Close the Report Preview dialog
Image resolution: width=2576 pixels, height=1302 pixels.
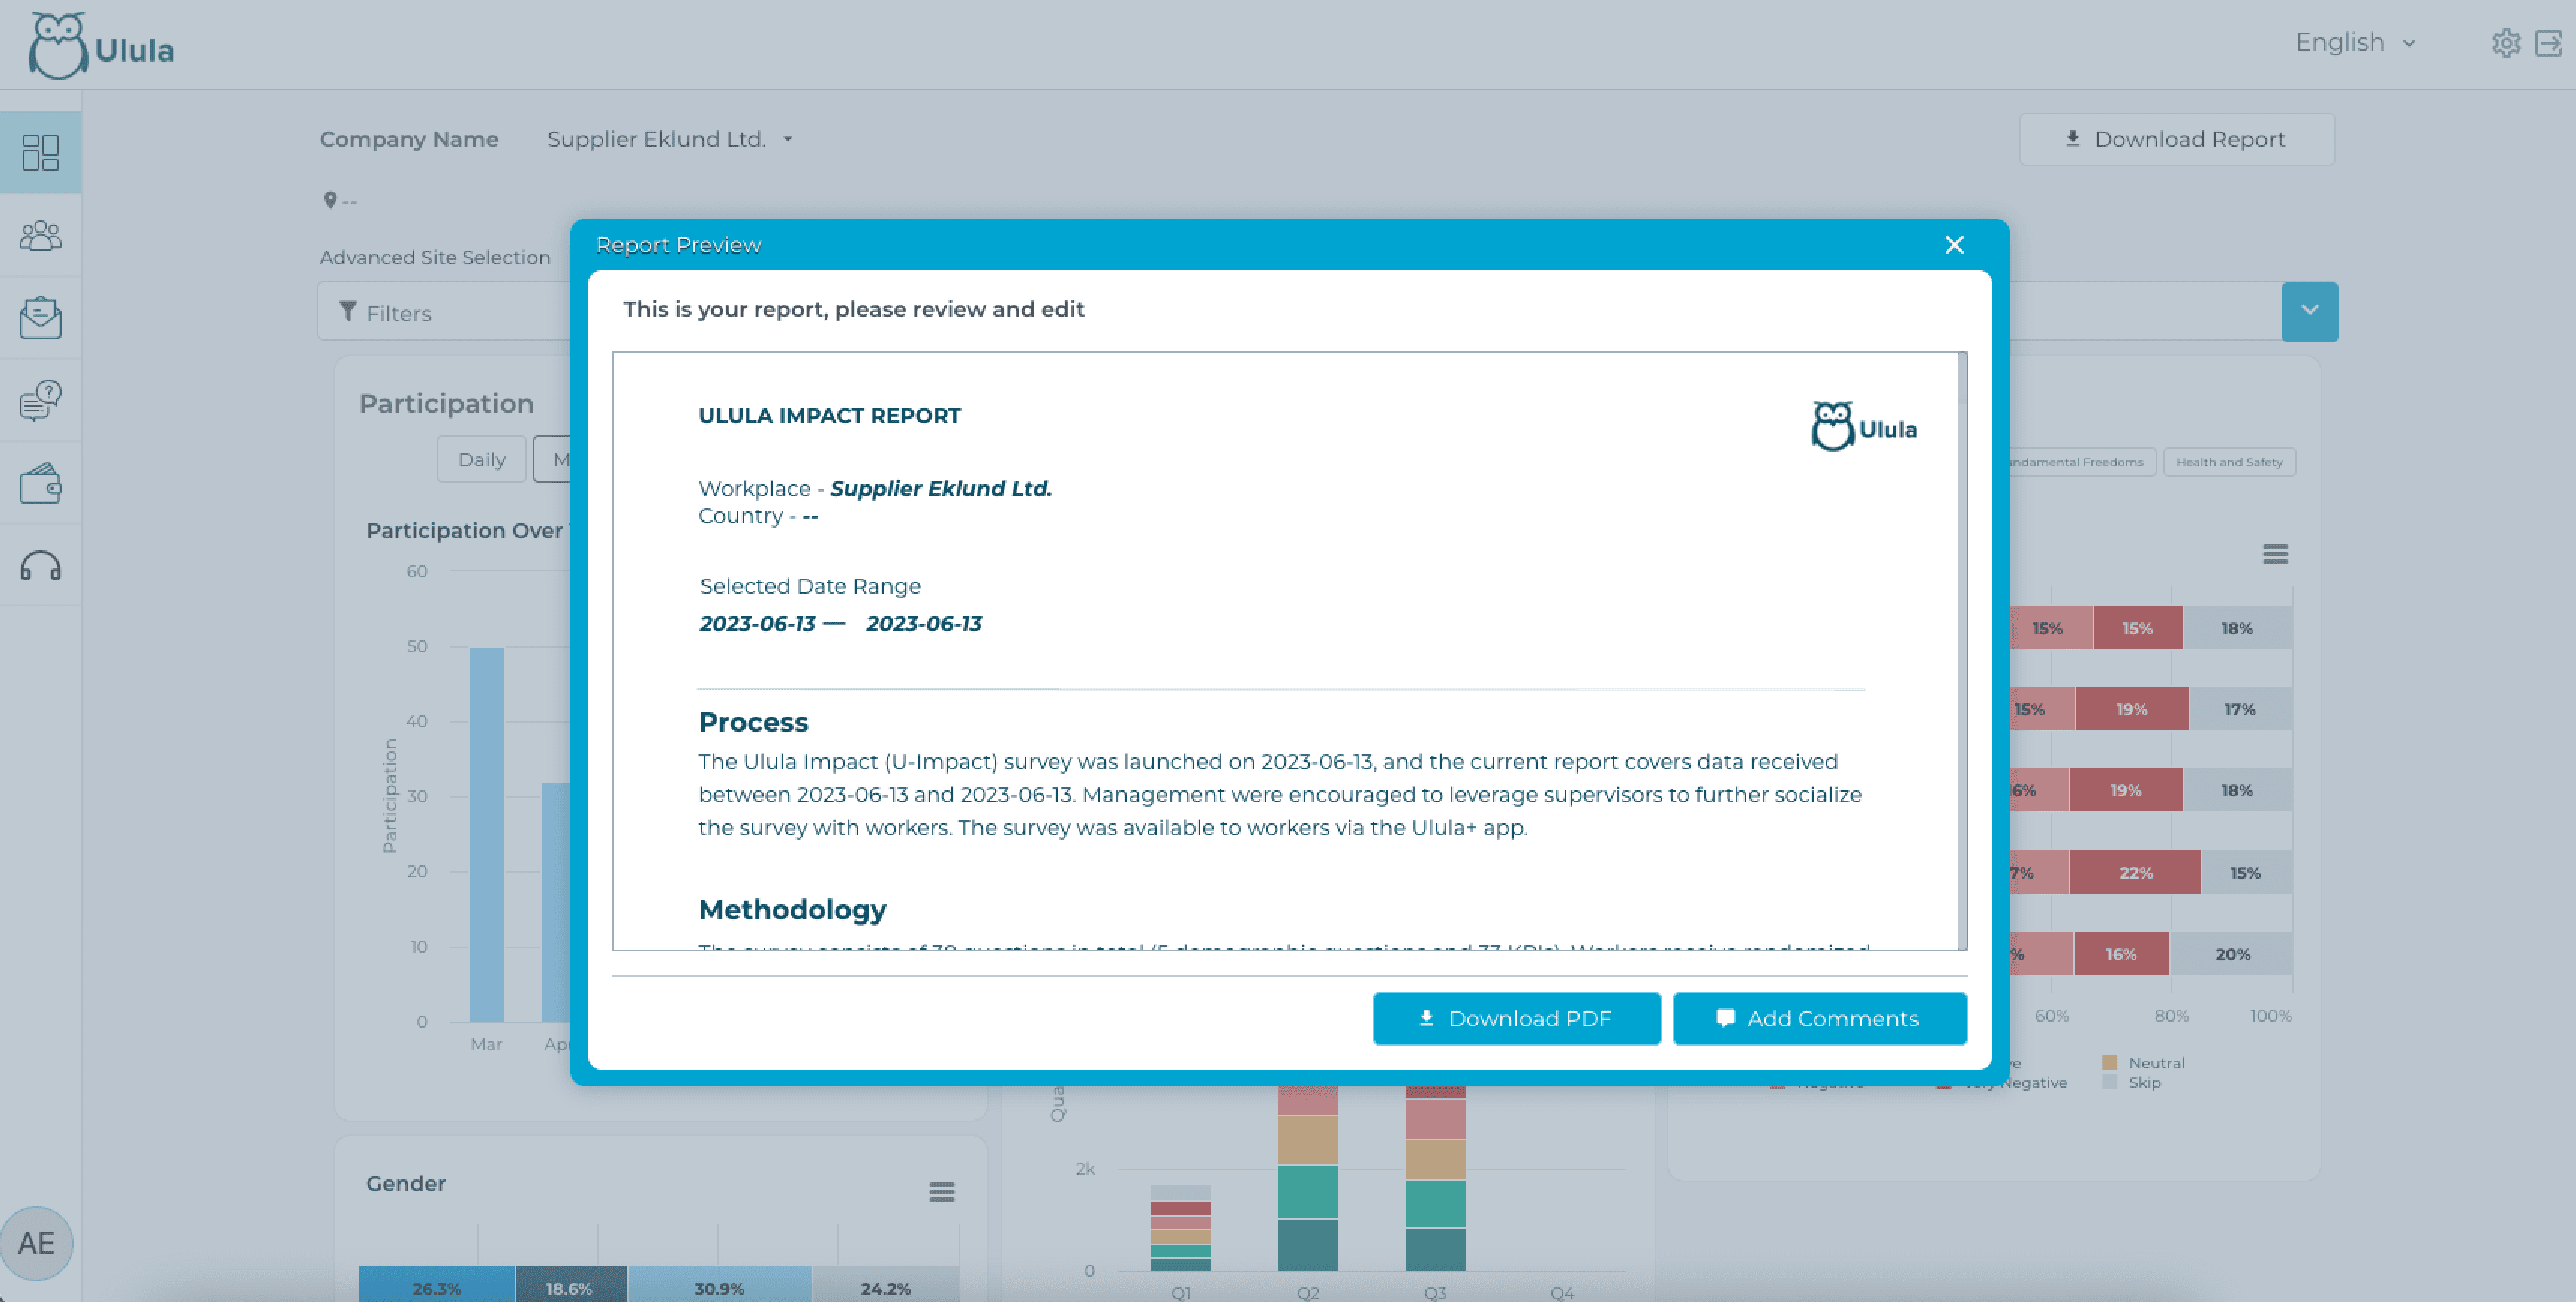pyautogui.click(x=1954, y=245)
